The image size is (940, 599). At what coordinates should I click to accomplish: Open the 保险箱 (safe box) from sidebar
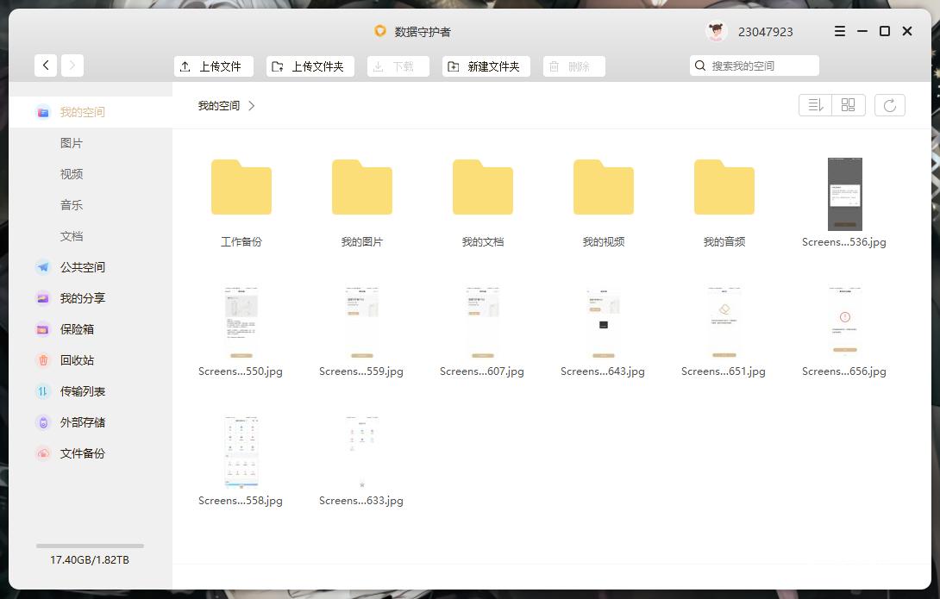point(83,328)
